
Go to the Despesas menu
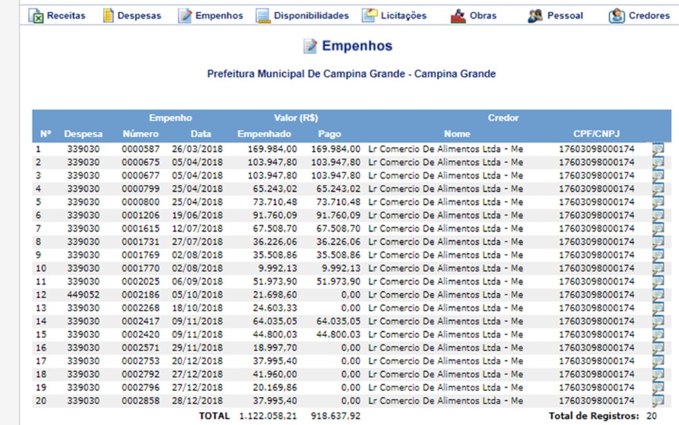point(139,16)
